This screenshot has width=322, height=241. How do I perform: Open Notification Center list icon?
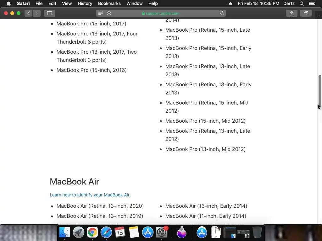(x=312, y=3)
